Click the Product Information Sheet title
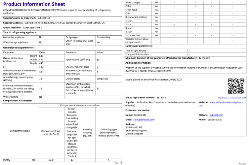This screenshot has width=248, height=165. [x=34, y=4]
